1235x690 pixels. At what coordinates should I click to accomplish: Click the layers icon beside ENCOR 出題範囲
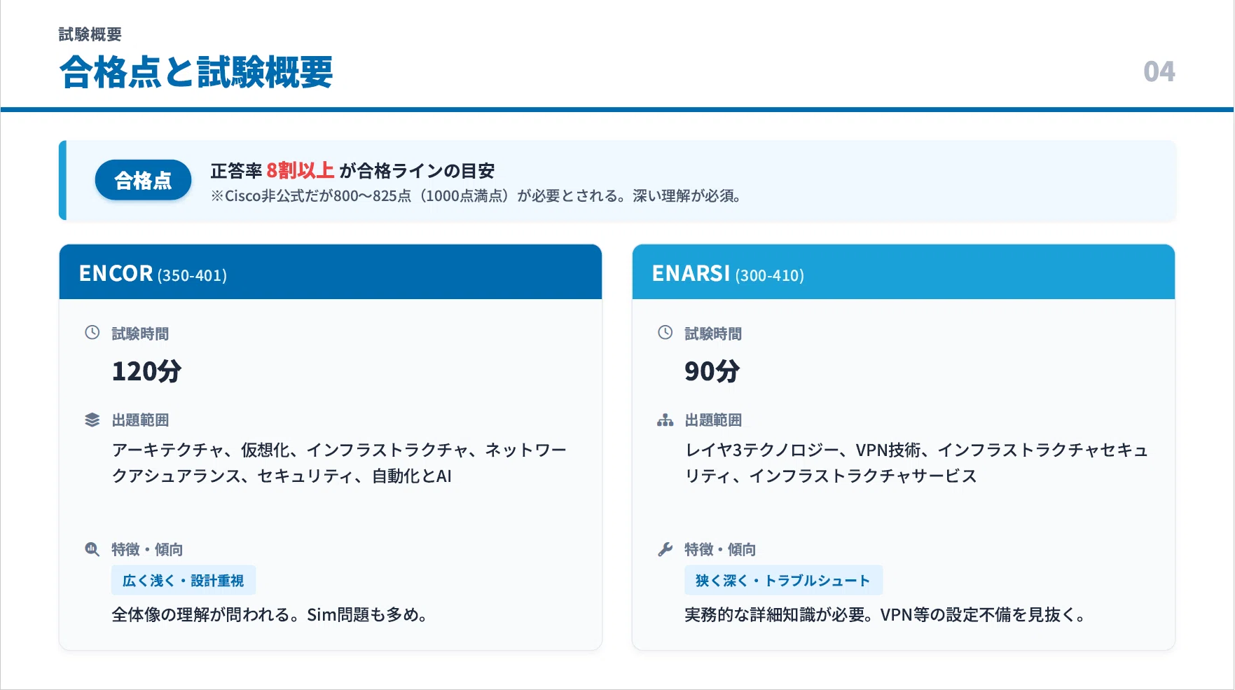pyautogui.click(x=92, y=420)
